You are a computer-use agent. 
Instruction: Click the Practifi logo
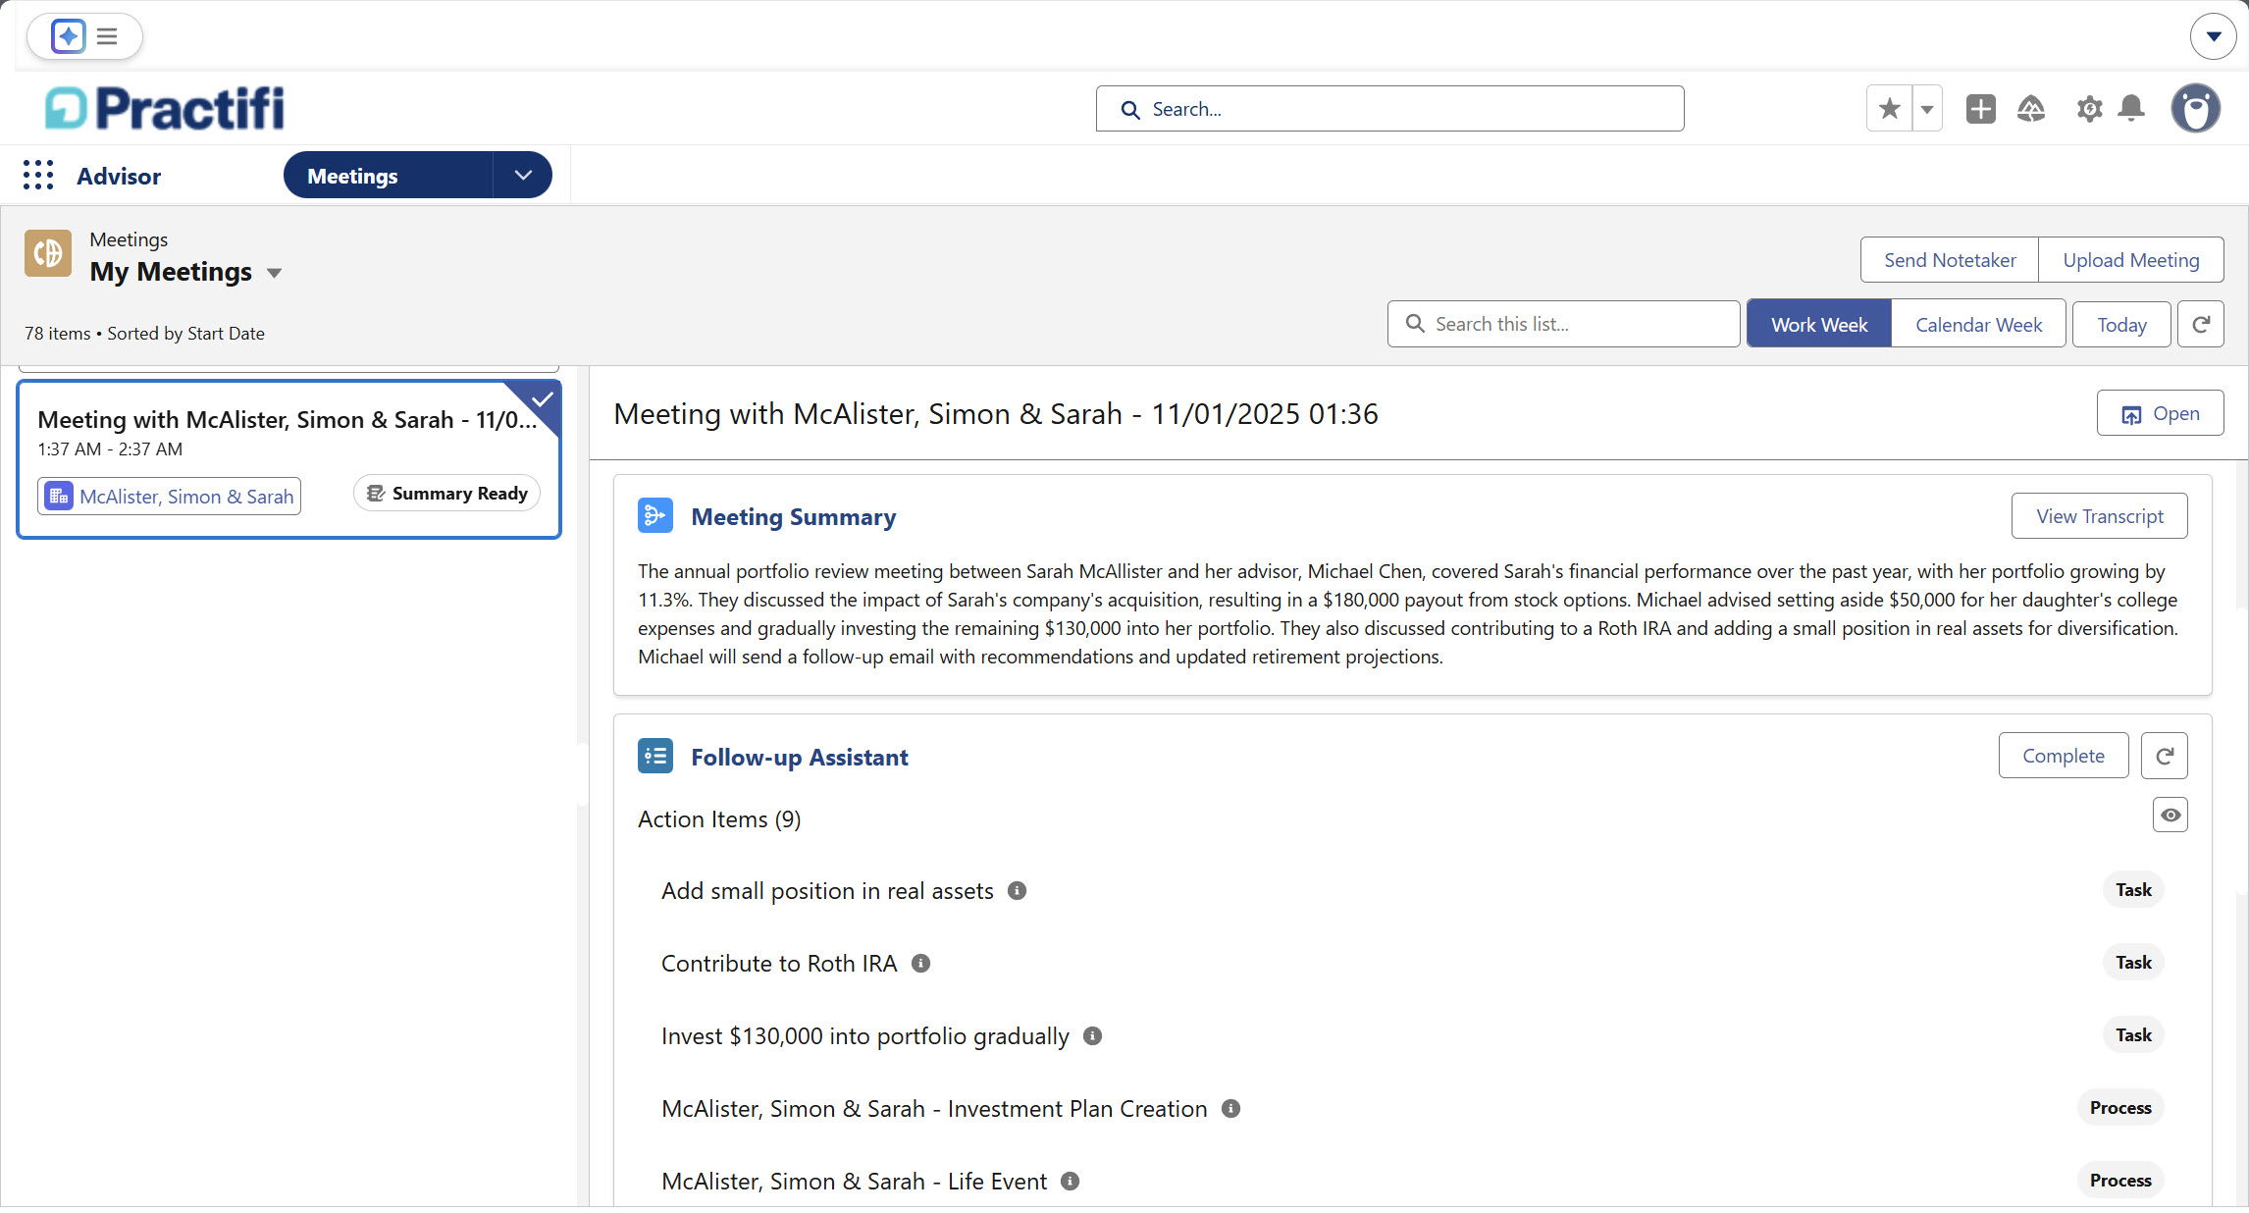tap(165, 108)
